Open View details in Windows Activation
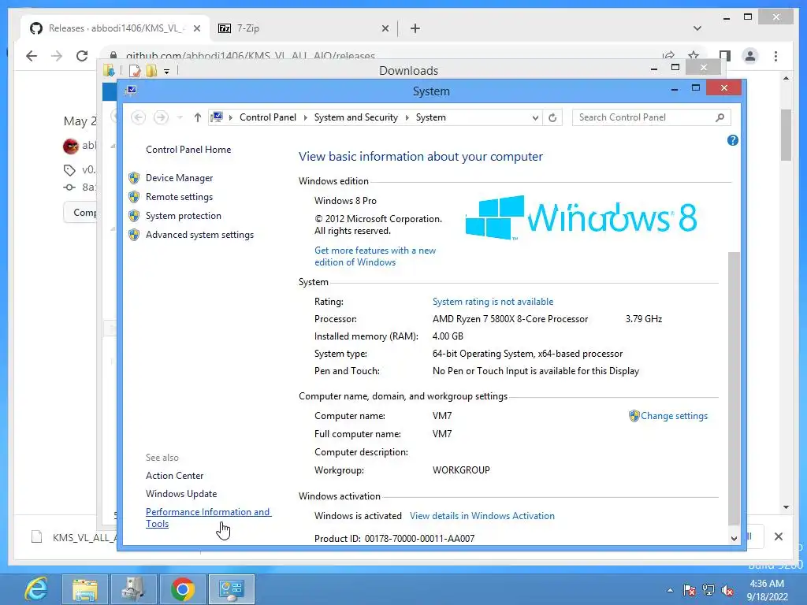The height and width of the screenshot is (605, 807). [482, 516]
